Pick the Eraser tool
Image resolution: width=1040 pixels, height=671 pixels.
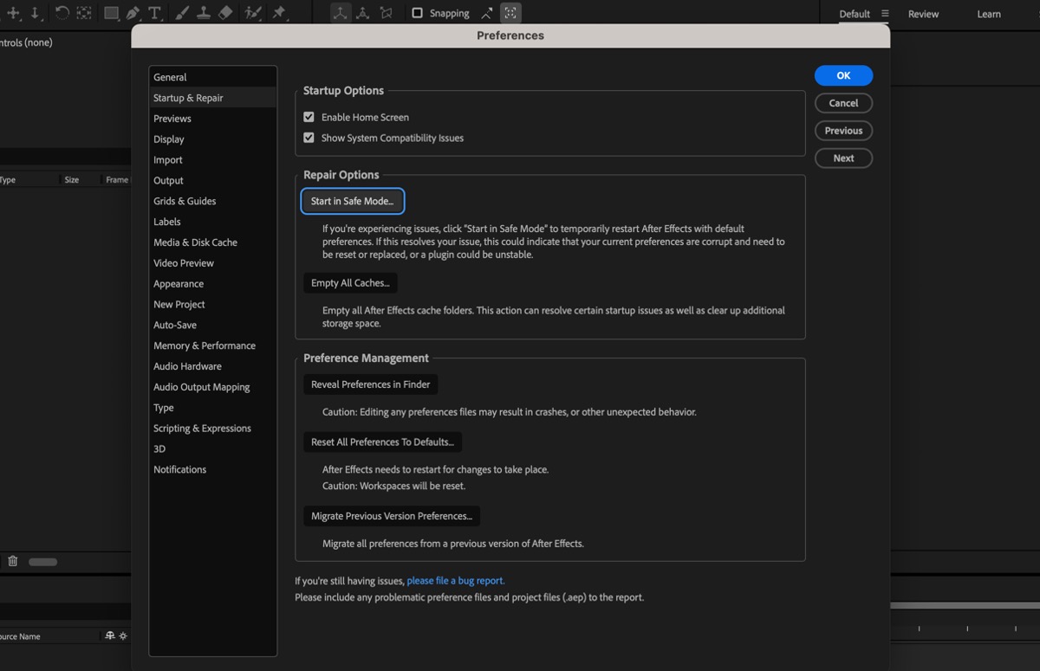[x=225, y=13]
